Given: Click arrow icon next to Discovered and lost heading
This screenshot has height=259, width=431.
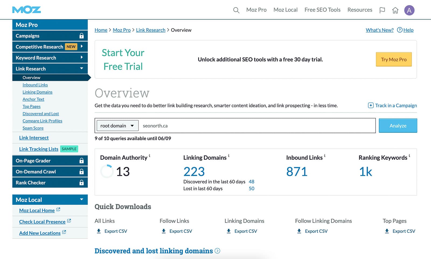Looking at the screenshot, I should [x=217, y=251].
